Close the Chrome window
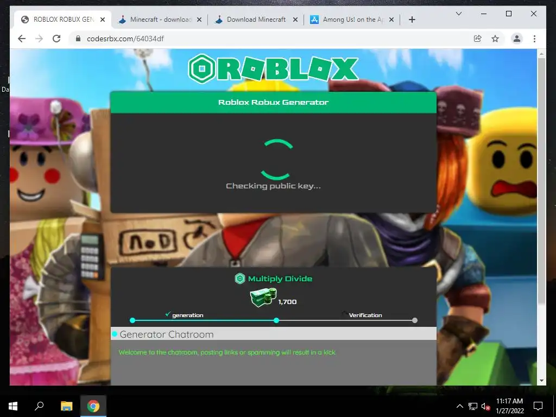Viewport: 556px width, 417px height. pyautogui.click(x=533, y=14)
